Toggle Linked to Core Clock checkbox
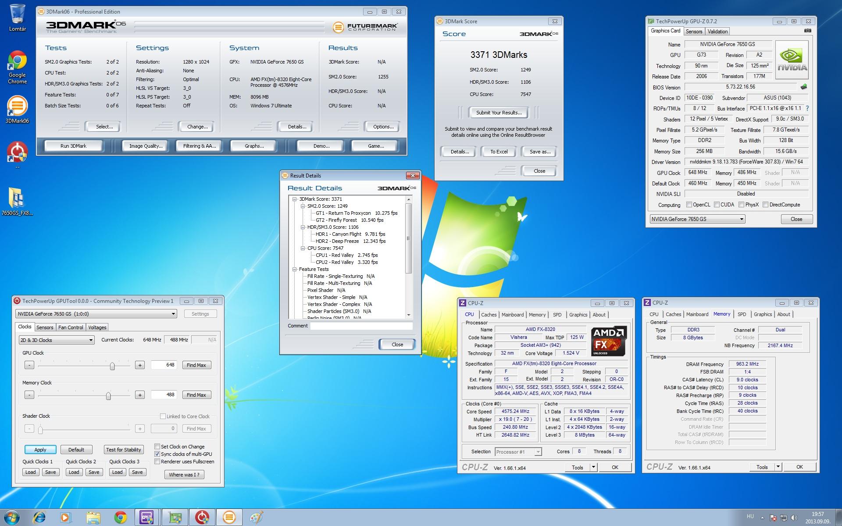Viewport: 842px width, 526px height. 163,416
